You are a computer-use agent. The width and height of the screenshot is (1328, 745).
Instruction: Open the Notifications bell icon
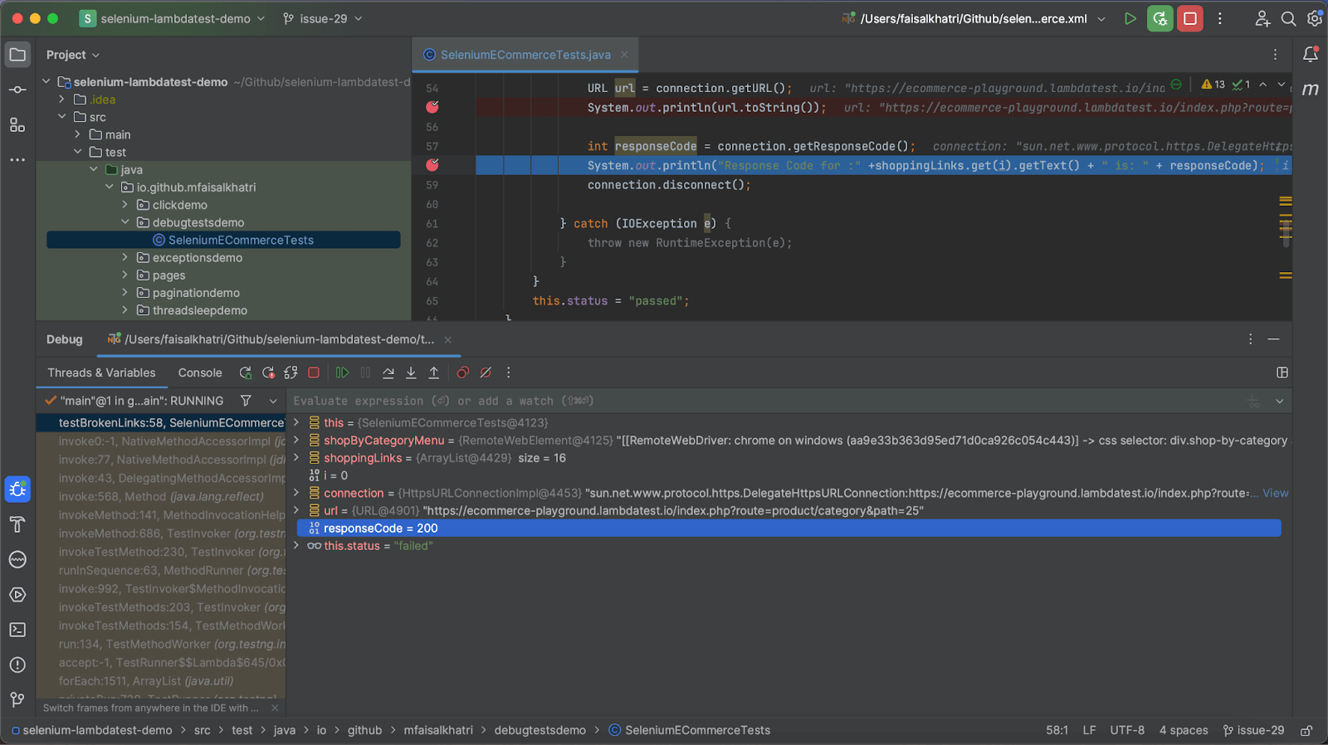click(1311, 55)
